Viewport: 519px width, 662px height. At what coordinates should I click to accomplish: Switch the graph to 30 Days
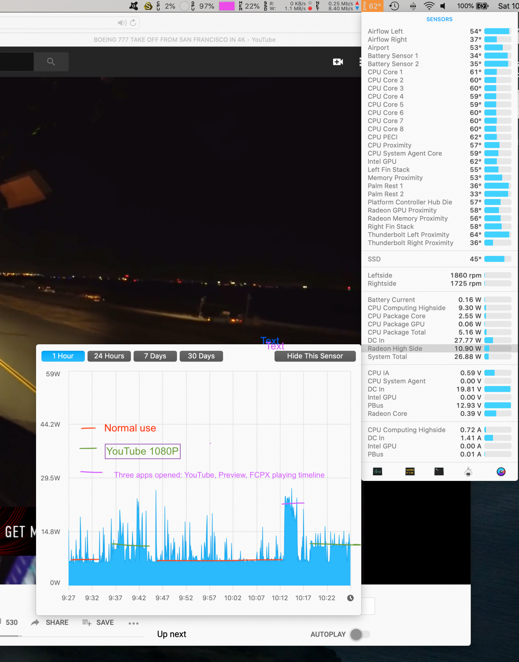click(201, 356)
